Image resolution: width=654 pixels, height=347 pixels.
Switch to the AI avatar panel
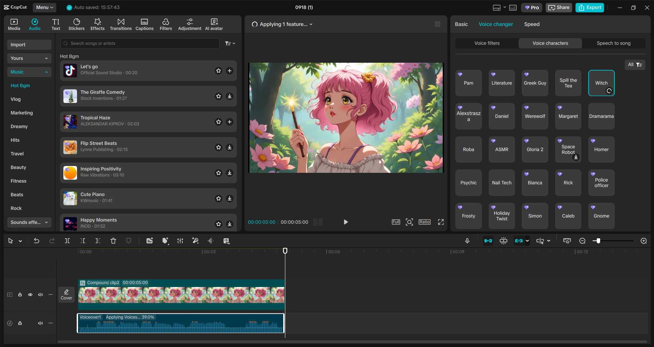214,24
